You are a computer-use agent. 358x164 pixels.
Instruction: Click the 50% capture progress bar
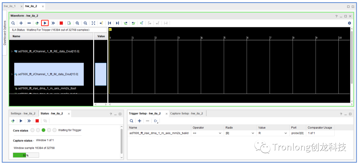click(26, 155)
